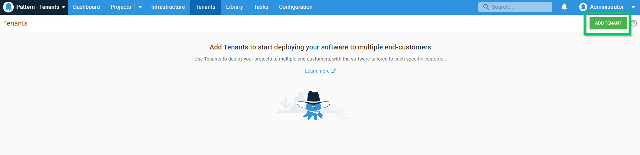
Task: Go to the Dashboard tab
Action: 86,7
